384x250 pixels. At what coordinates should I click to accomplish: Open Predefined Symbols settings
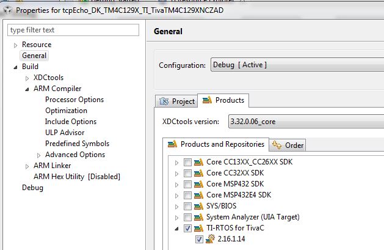click(x=77, y=144)
